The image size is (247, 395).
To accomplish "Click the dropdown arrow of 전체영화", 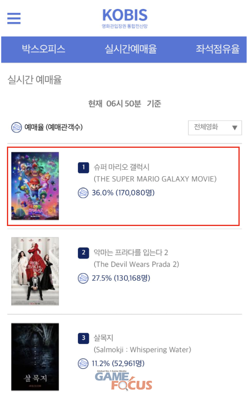I will click(x=235, y=128).
